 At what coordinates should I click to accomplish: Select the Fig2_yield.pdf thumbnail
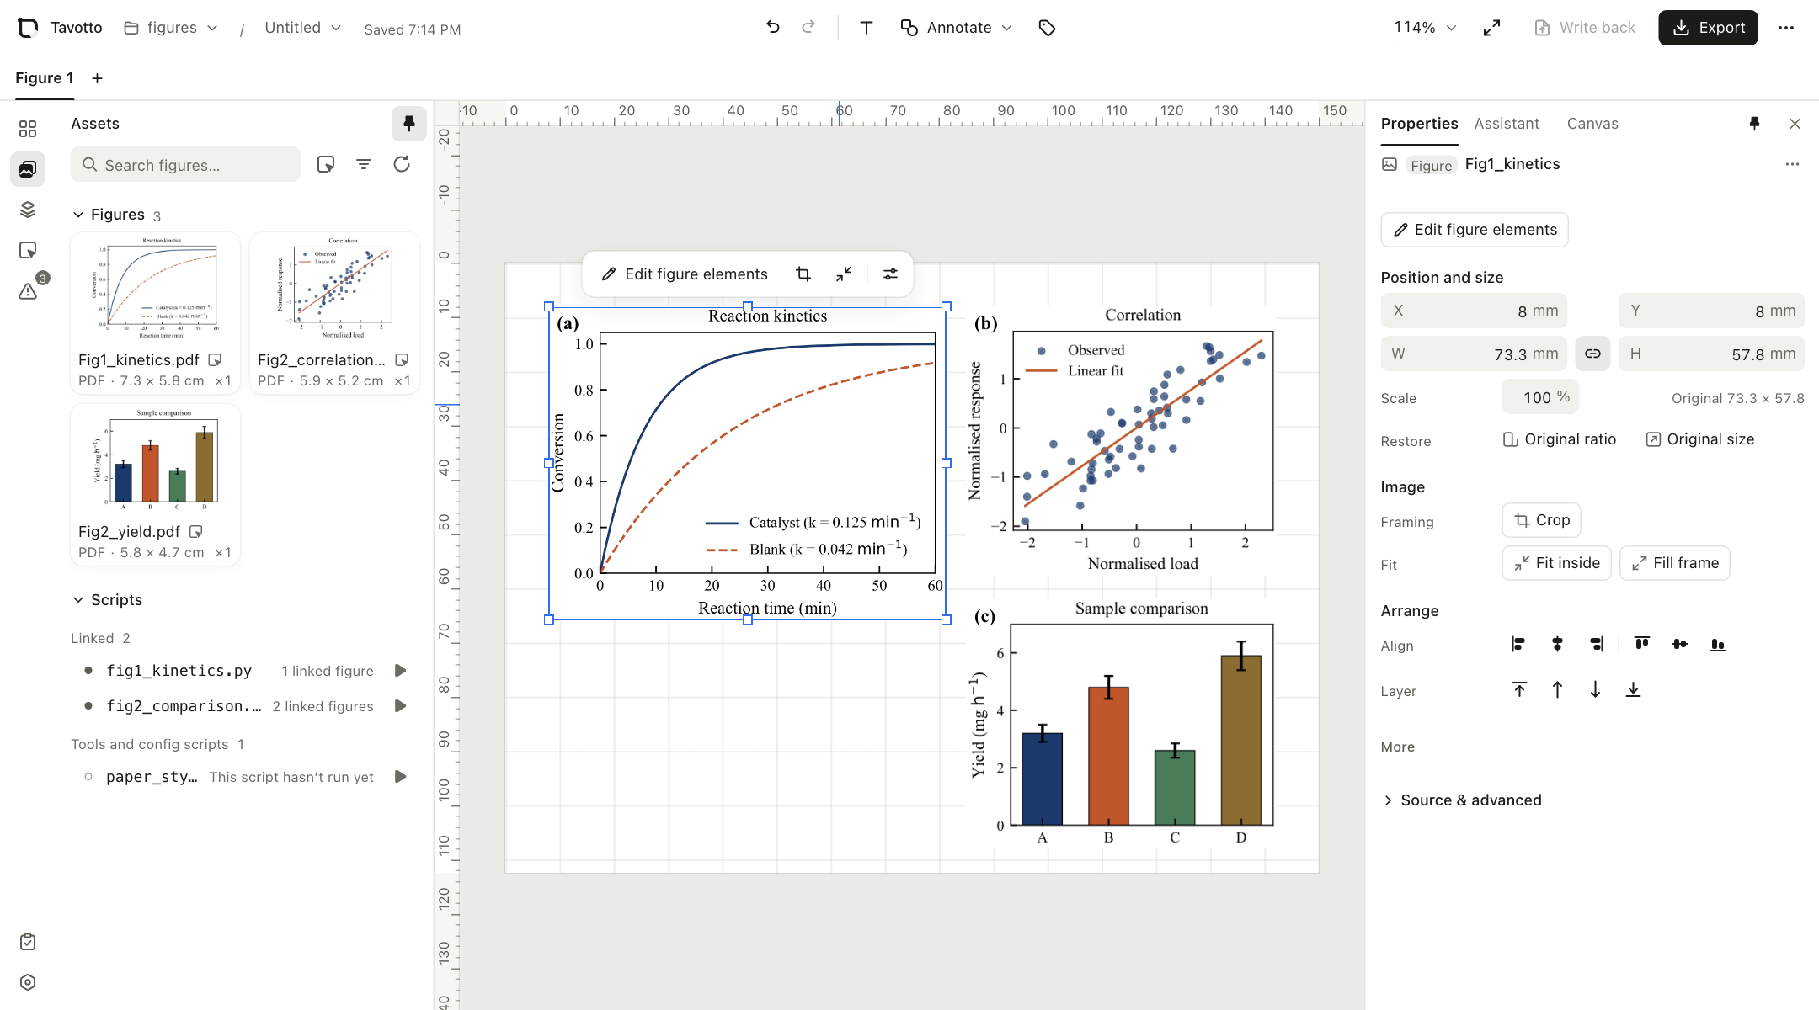click(156, 484)
